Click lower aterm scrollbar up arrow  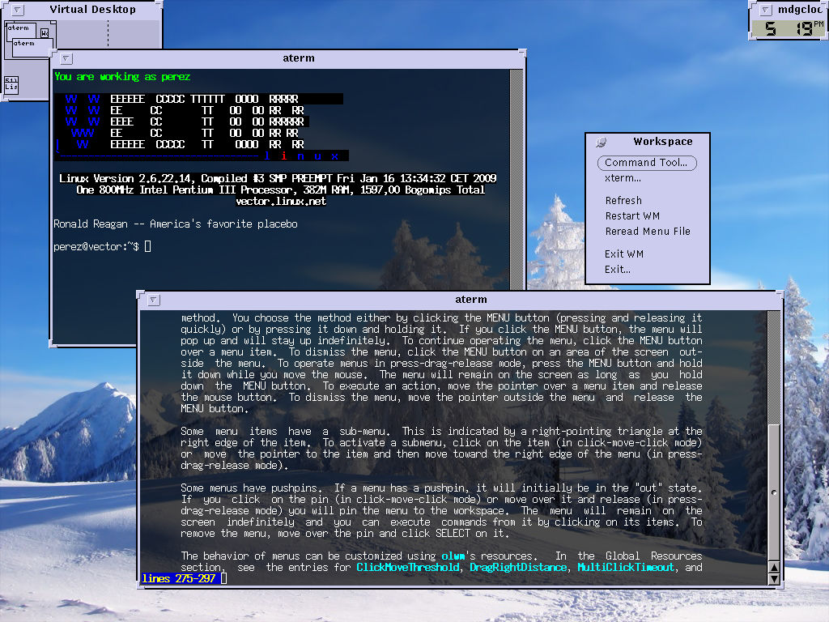773,568
